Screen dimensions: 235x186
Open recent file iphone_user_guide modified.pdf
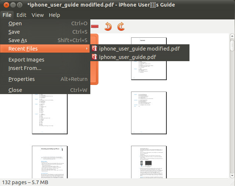click(x=140, y=49)
